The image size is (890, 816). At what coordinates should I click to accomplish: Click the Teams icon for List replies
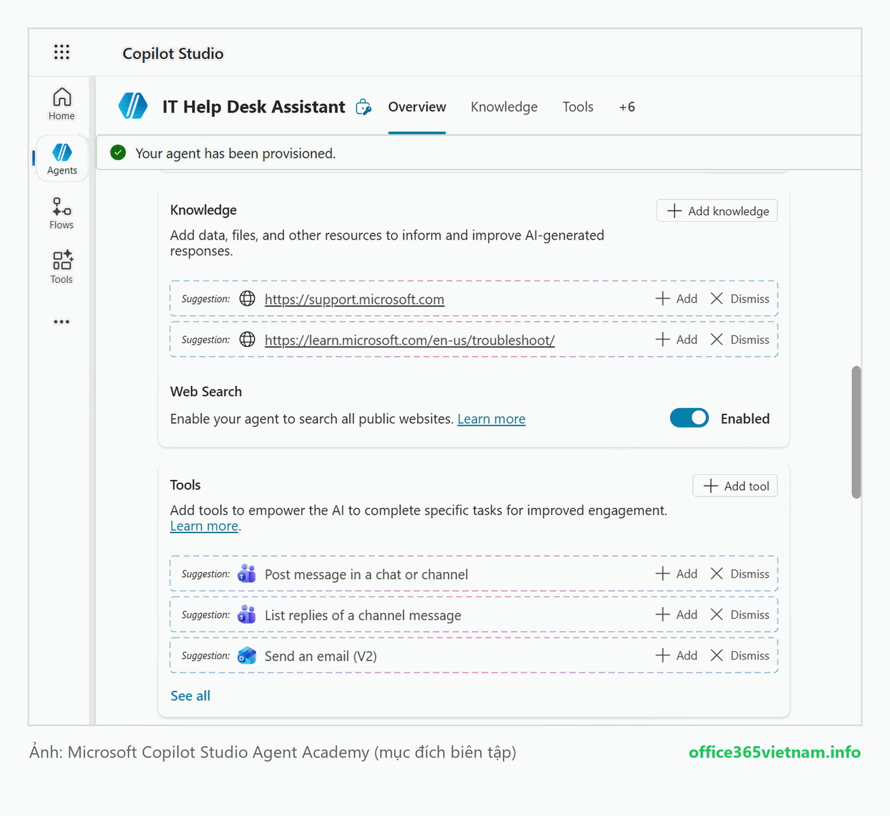(247, 615)
